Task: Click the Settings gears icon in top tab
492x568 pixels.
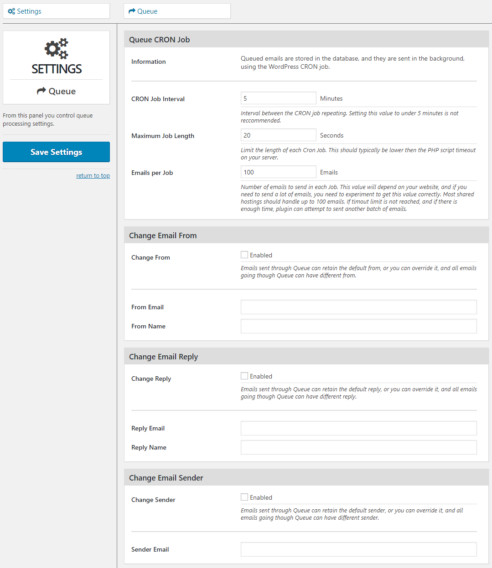Action: 11,11
